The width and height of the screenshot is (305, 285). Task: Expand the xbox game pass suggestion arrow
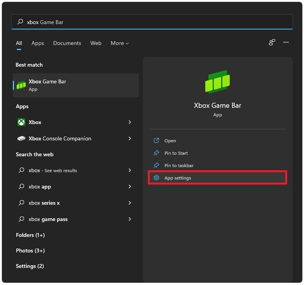[x=130, y=219]
